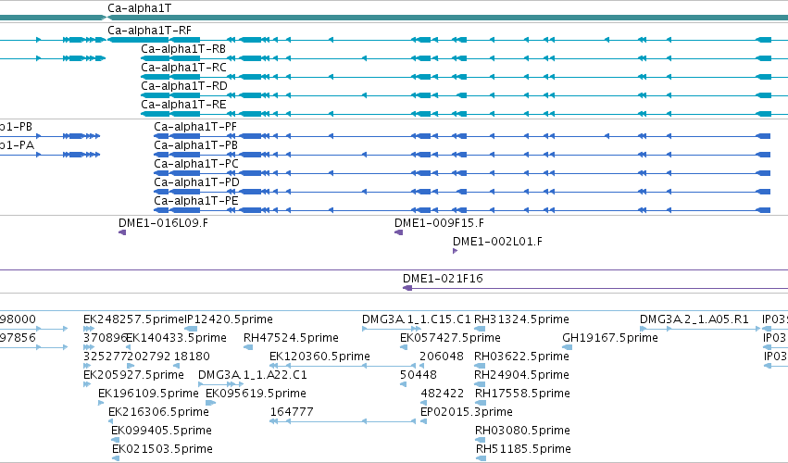Click the Ca-alpha1T-RE transcript label
The height and width of the screenshot is (463, 788).
point(183,105)
